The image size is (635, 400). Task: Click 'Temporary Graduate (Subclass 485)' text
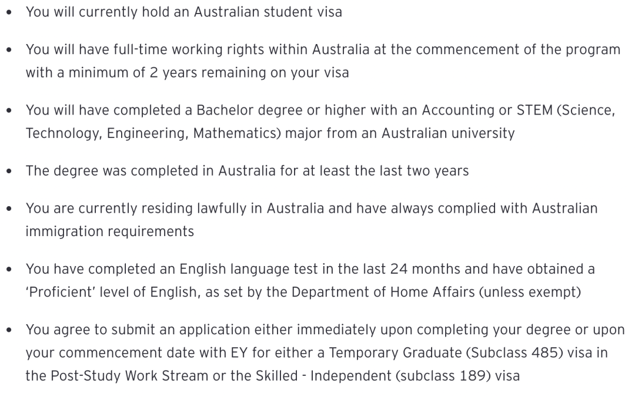(x=446, y=353)
